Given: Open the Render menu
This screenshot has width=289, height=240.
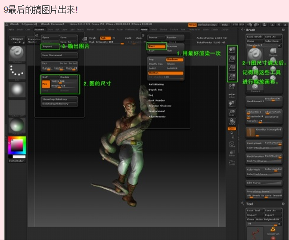Looking at the screenshot, I should 144,29.
